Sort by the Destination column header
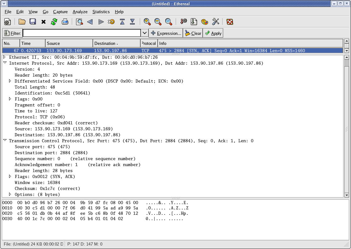 pos(116,43)
